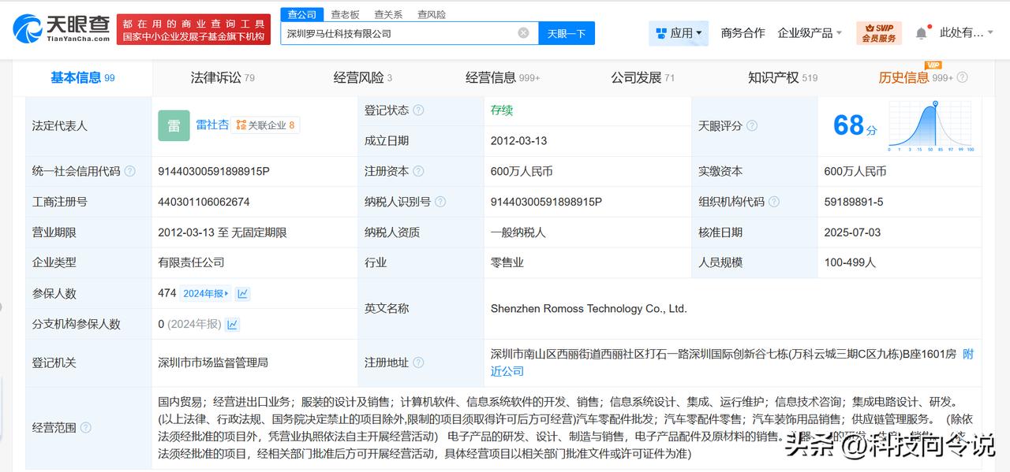Click the 深圳市市场监督管理局 authority text
The height and width of the screenshot is (472, 1010).
213,363
